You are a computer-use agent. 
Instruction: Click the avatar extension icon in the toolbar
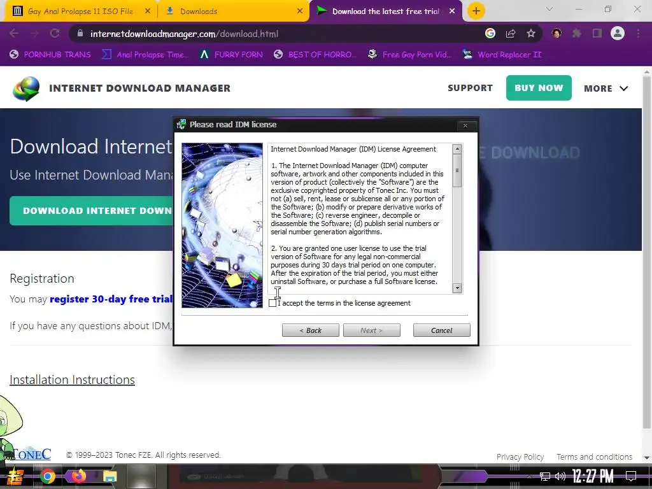point(556,34)
